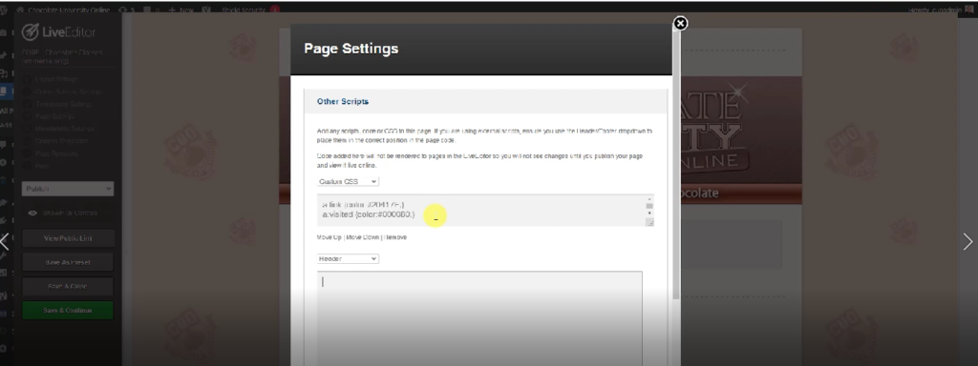Screen dimensions: 978x366
Task: Open the Custom CSS script type dropdown
Action: point(348,181)
